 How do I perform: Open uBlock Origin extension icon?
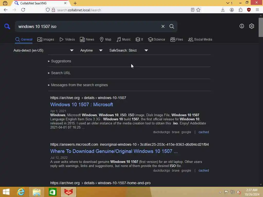pos(249,10)
